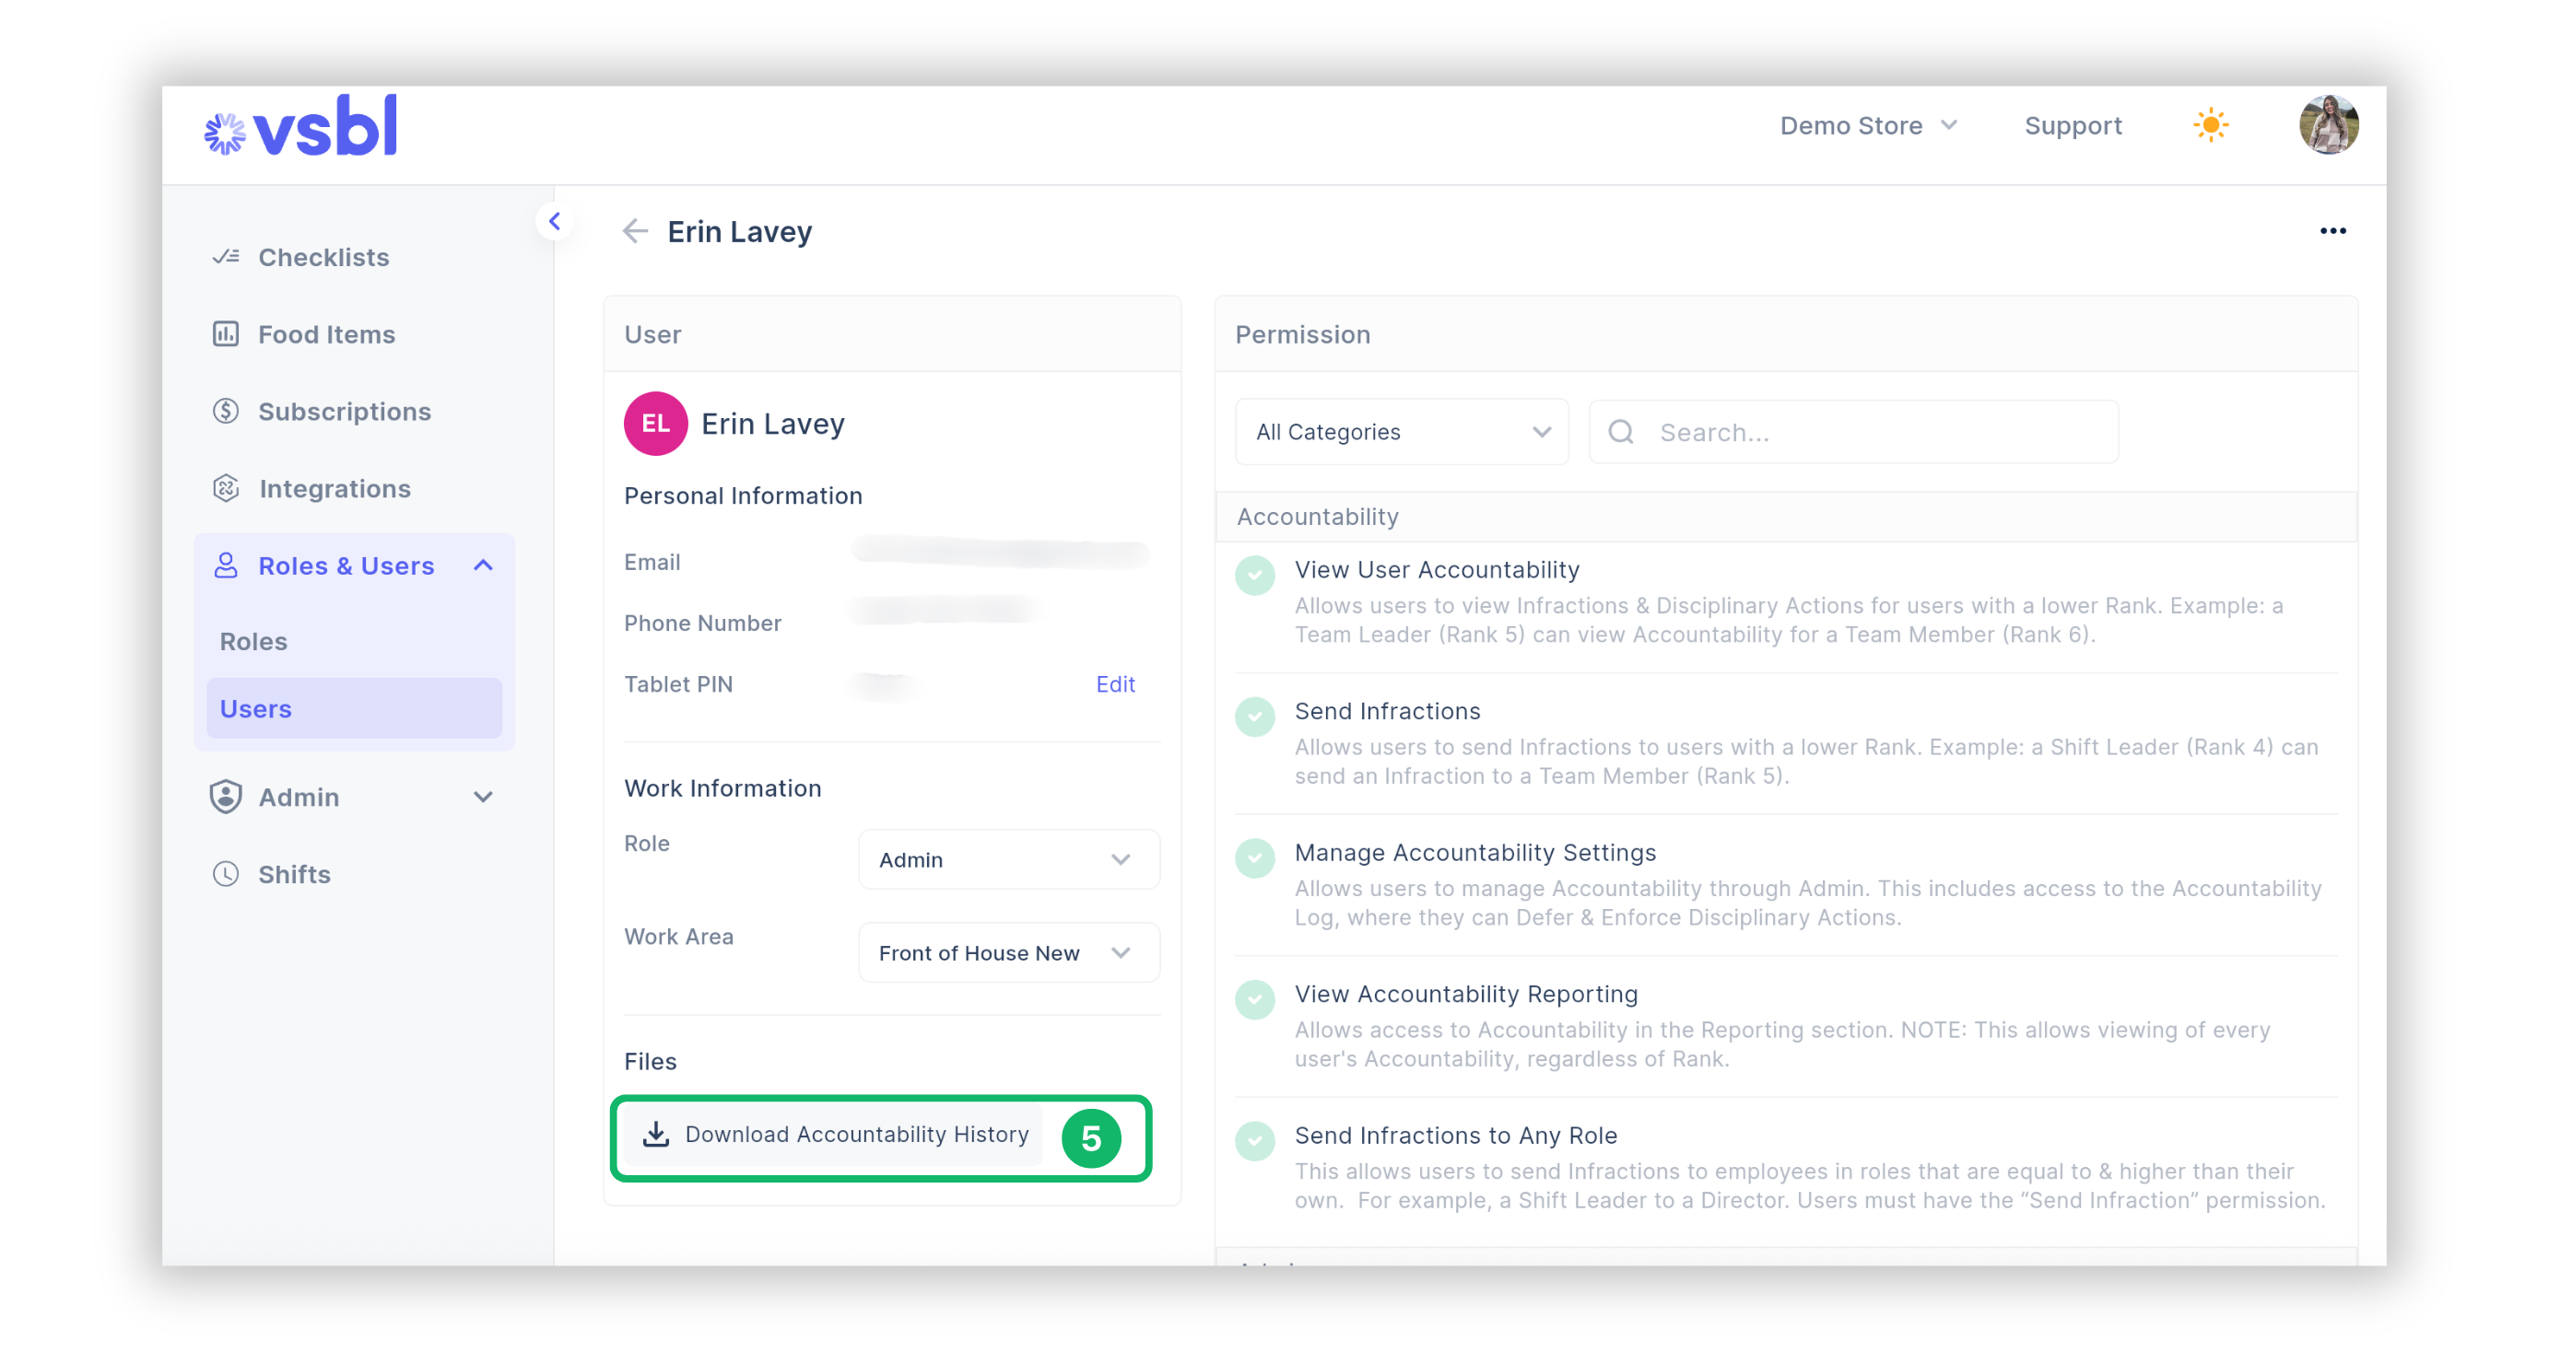The height and width of the screenshot is (1352, 2549).
Task: Toggle Send Infractions permission check
Action: click(x=1255, y=717)
